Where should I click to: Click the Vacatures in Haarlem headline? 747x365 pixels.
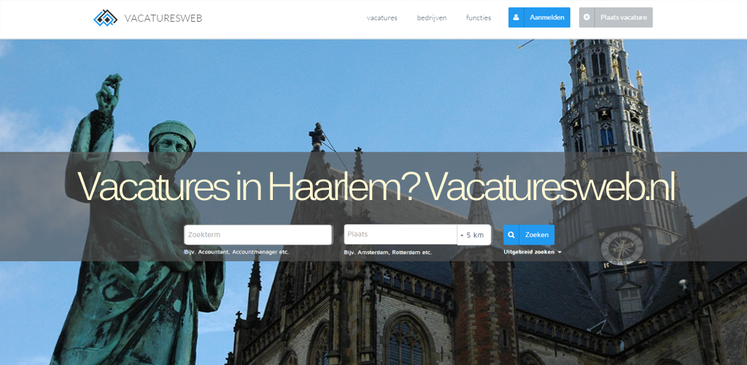[x=376, y=186]
